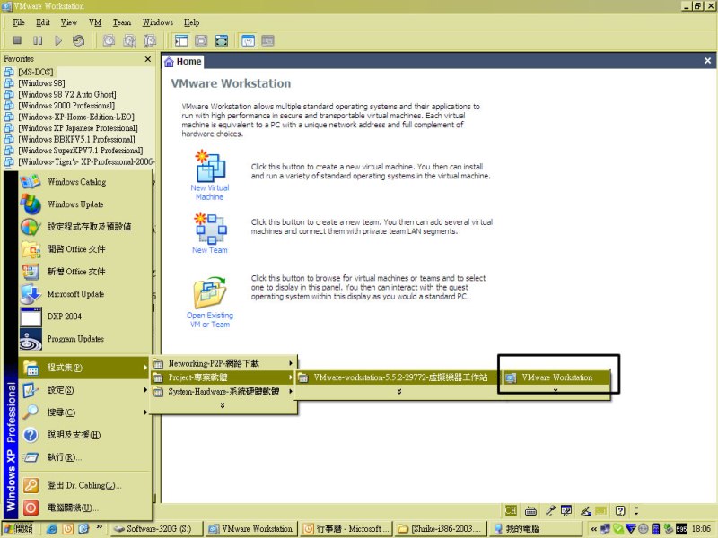Switch to 行事曆 - Microsoft taskbar button
This screenshot has height=538, width=718.
click(346, 529)
